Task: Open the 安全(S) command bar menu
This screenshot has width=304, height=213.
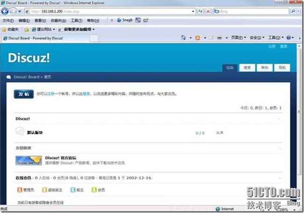Action: coord(257,37)
